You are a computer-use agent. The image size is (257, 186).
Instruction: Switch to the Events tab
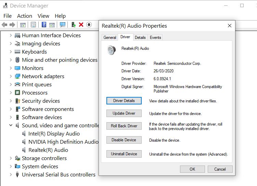click(155, 38)
